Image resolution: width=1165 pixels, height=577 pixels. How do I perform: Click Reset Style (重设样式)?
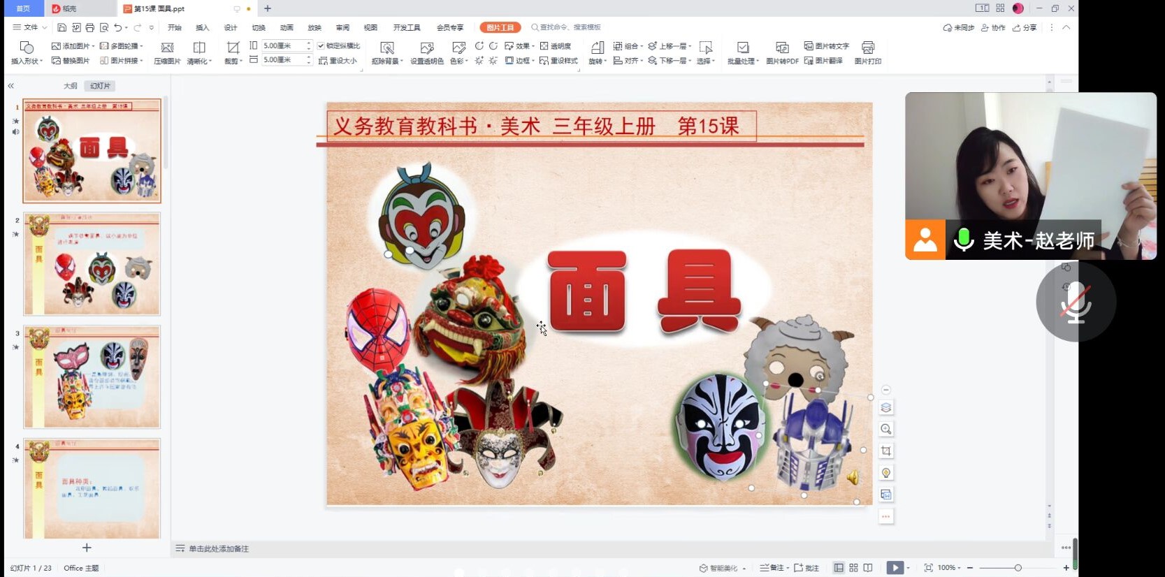coord(558,61)
